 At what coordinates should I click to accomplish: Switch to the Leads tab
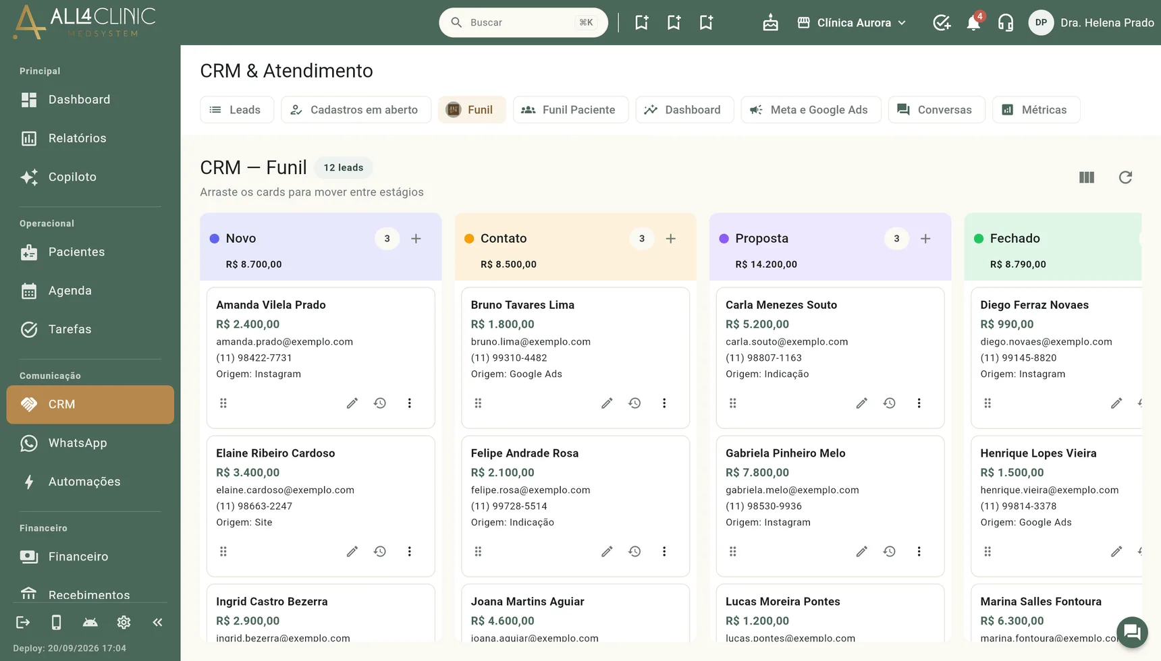click(236, 110)
